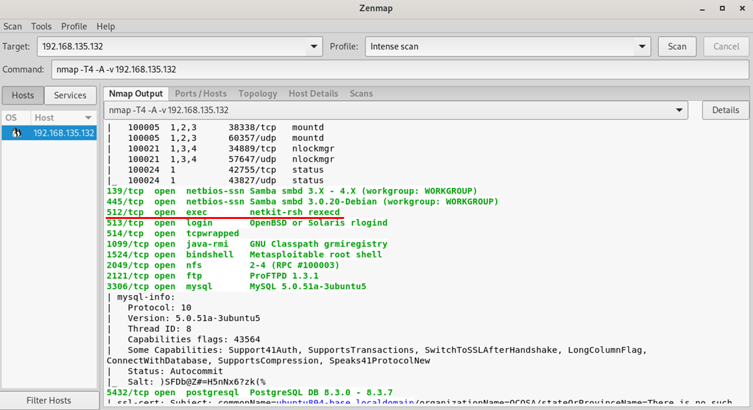The height and width of the screenshot is (410, 753).
Task: Open the Help menu
Action: 105,27
